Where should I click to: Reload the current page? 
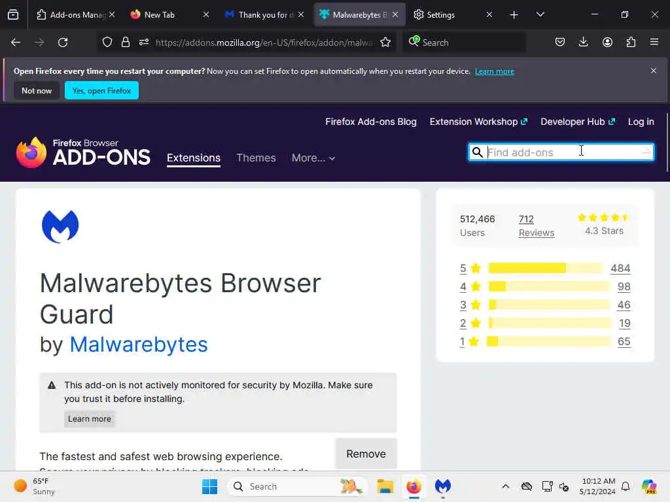coord(63,42)
